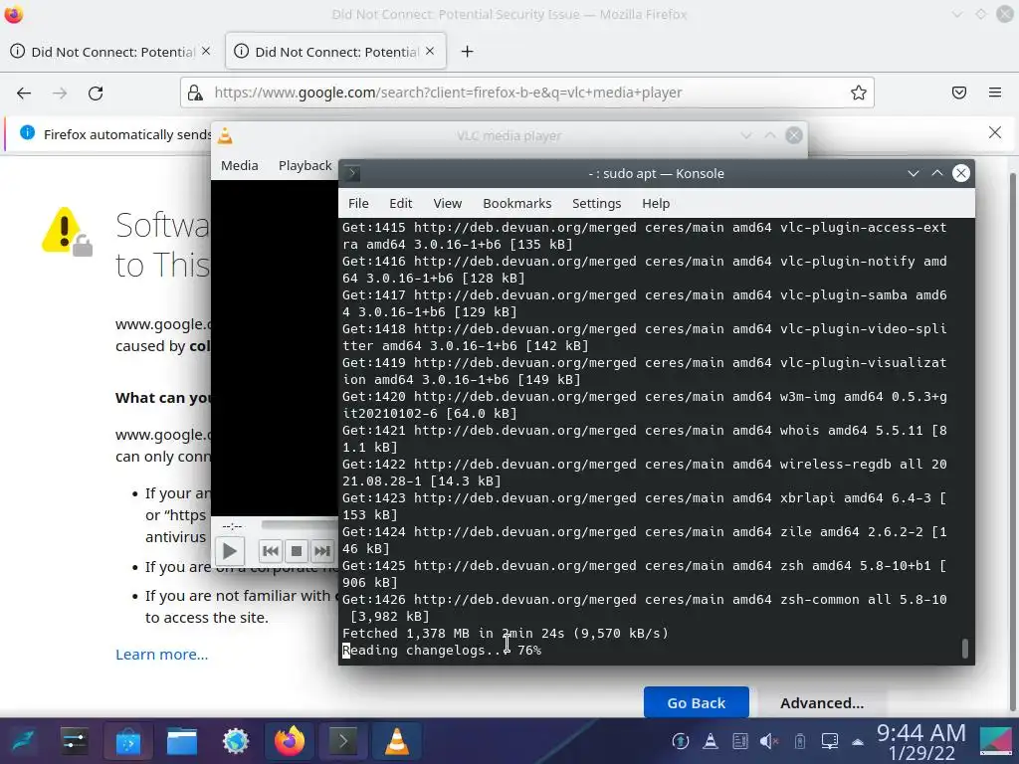The height and width of the screenshot is (764, 1019).
Task: Click the Firefox window minimize chevron
Action: 957,14
